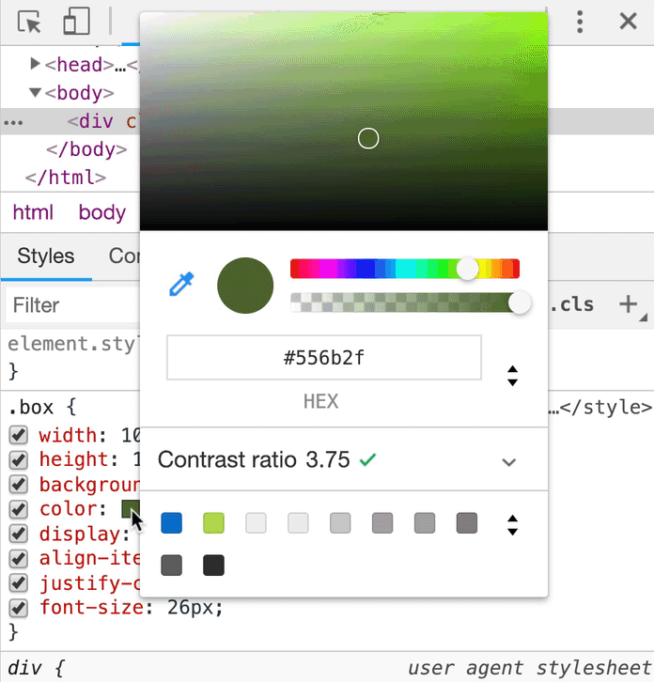Toggle the display property checkbox
Viewport: 654px width, 682px height.
(x=18, y=534)
